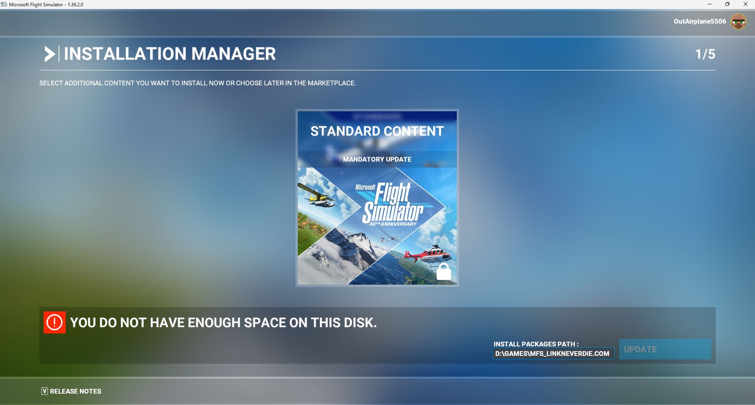Click the Flight Simulator title bar app icon
This screenshot has width=755, height=405.
(4, 4)
